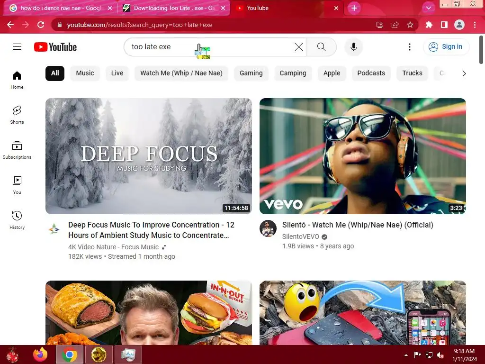Open the Chrome profile avatar
Image resolution: width=485 pixels, height=364 pixels.
459,25
